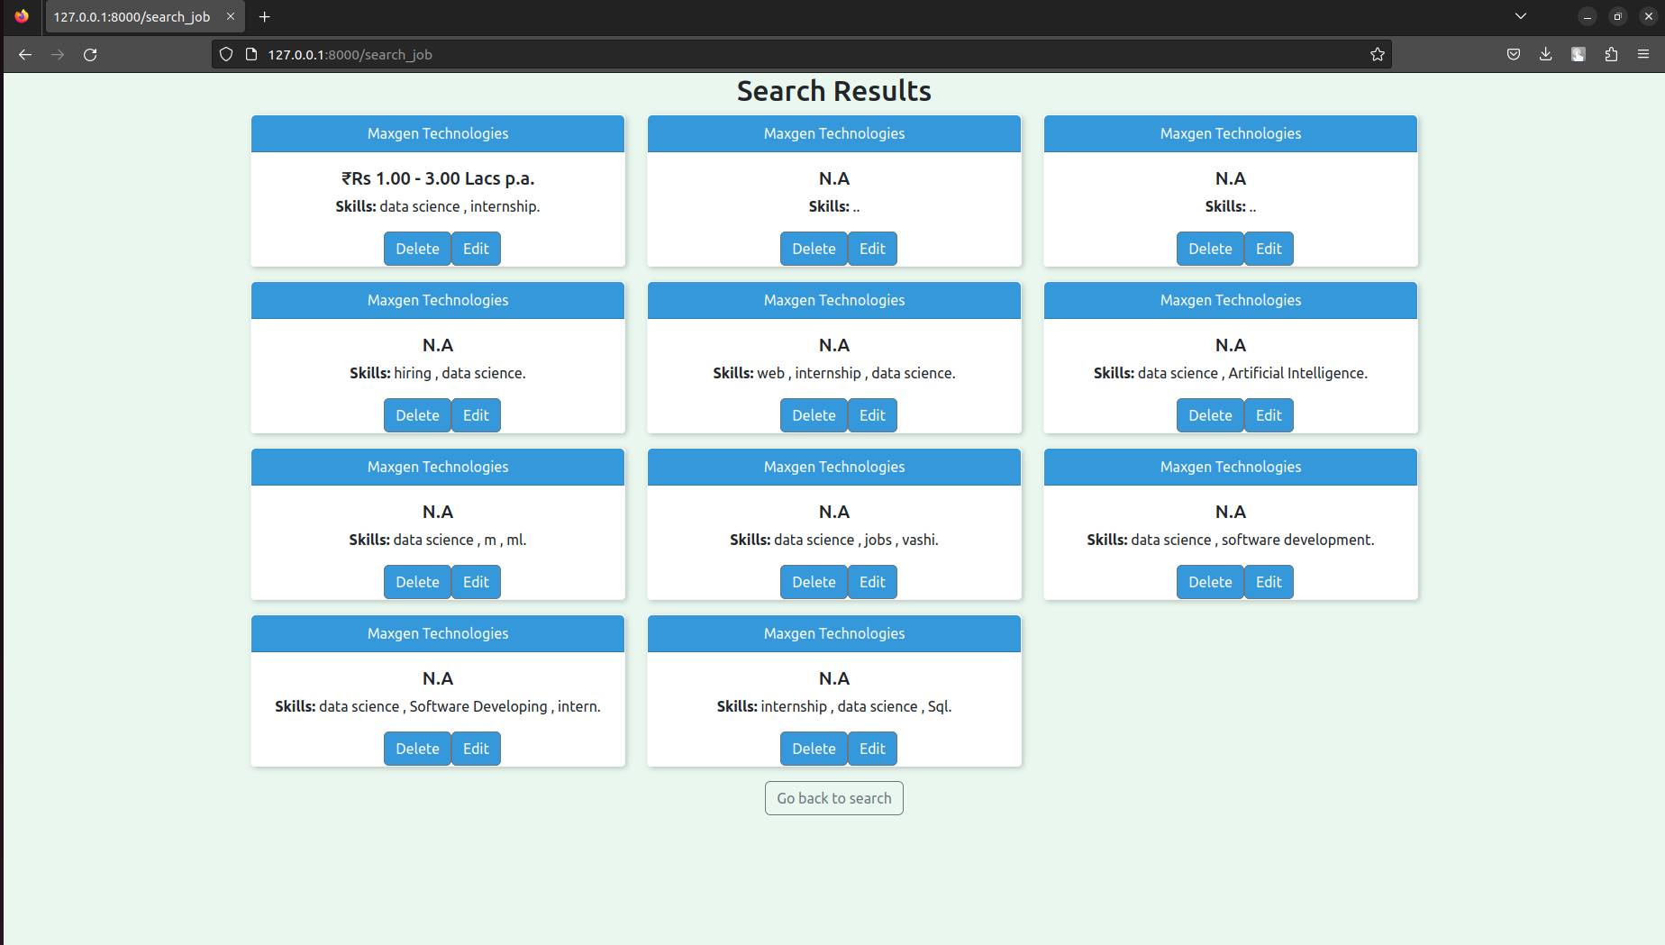Edit the Artificial Intelligence skills job
Image resolution: width=1665 pixels, height=945 pixels.
1269,415
